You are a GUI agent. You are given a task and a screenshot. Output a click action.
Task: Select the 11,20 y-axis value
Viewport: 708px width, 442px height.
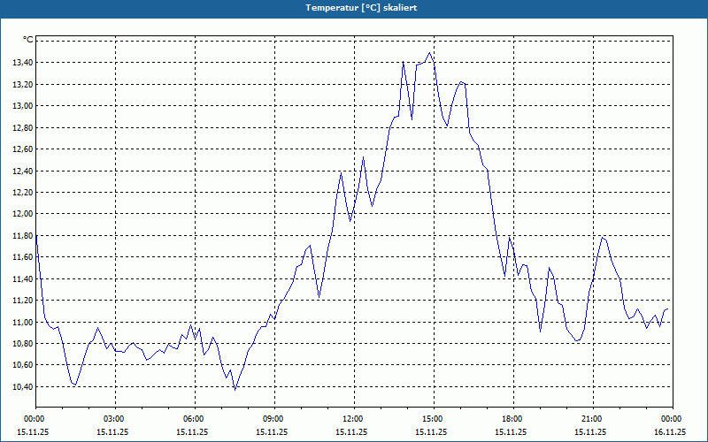click(22, 300)
